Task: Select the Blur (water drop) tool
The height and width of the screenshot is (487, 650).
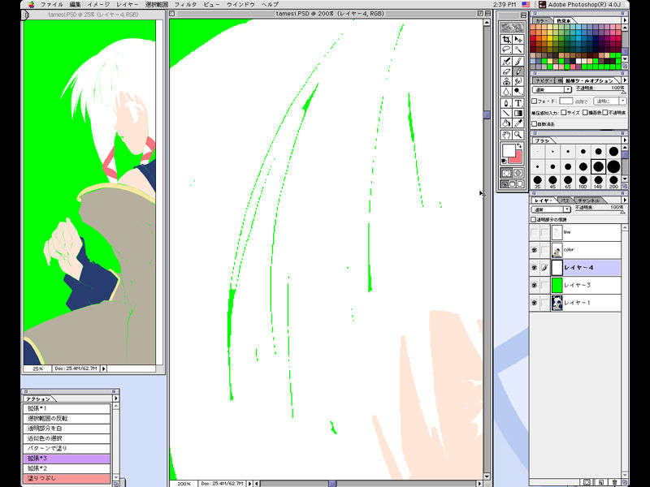Action: (506, 92)
